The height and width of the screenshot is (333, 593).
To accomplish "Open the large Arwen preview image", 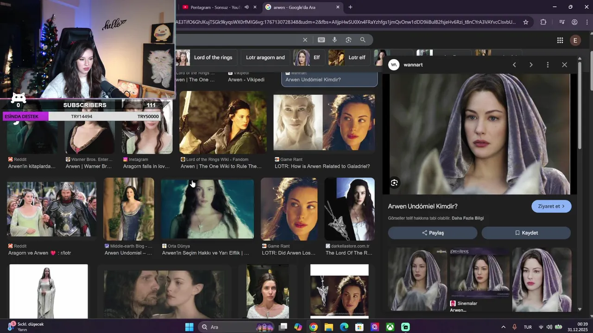I will tap(479, 134).
